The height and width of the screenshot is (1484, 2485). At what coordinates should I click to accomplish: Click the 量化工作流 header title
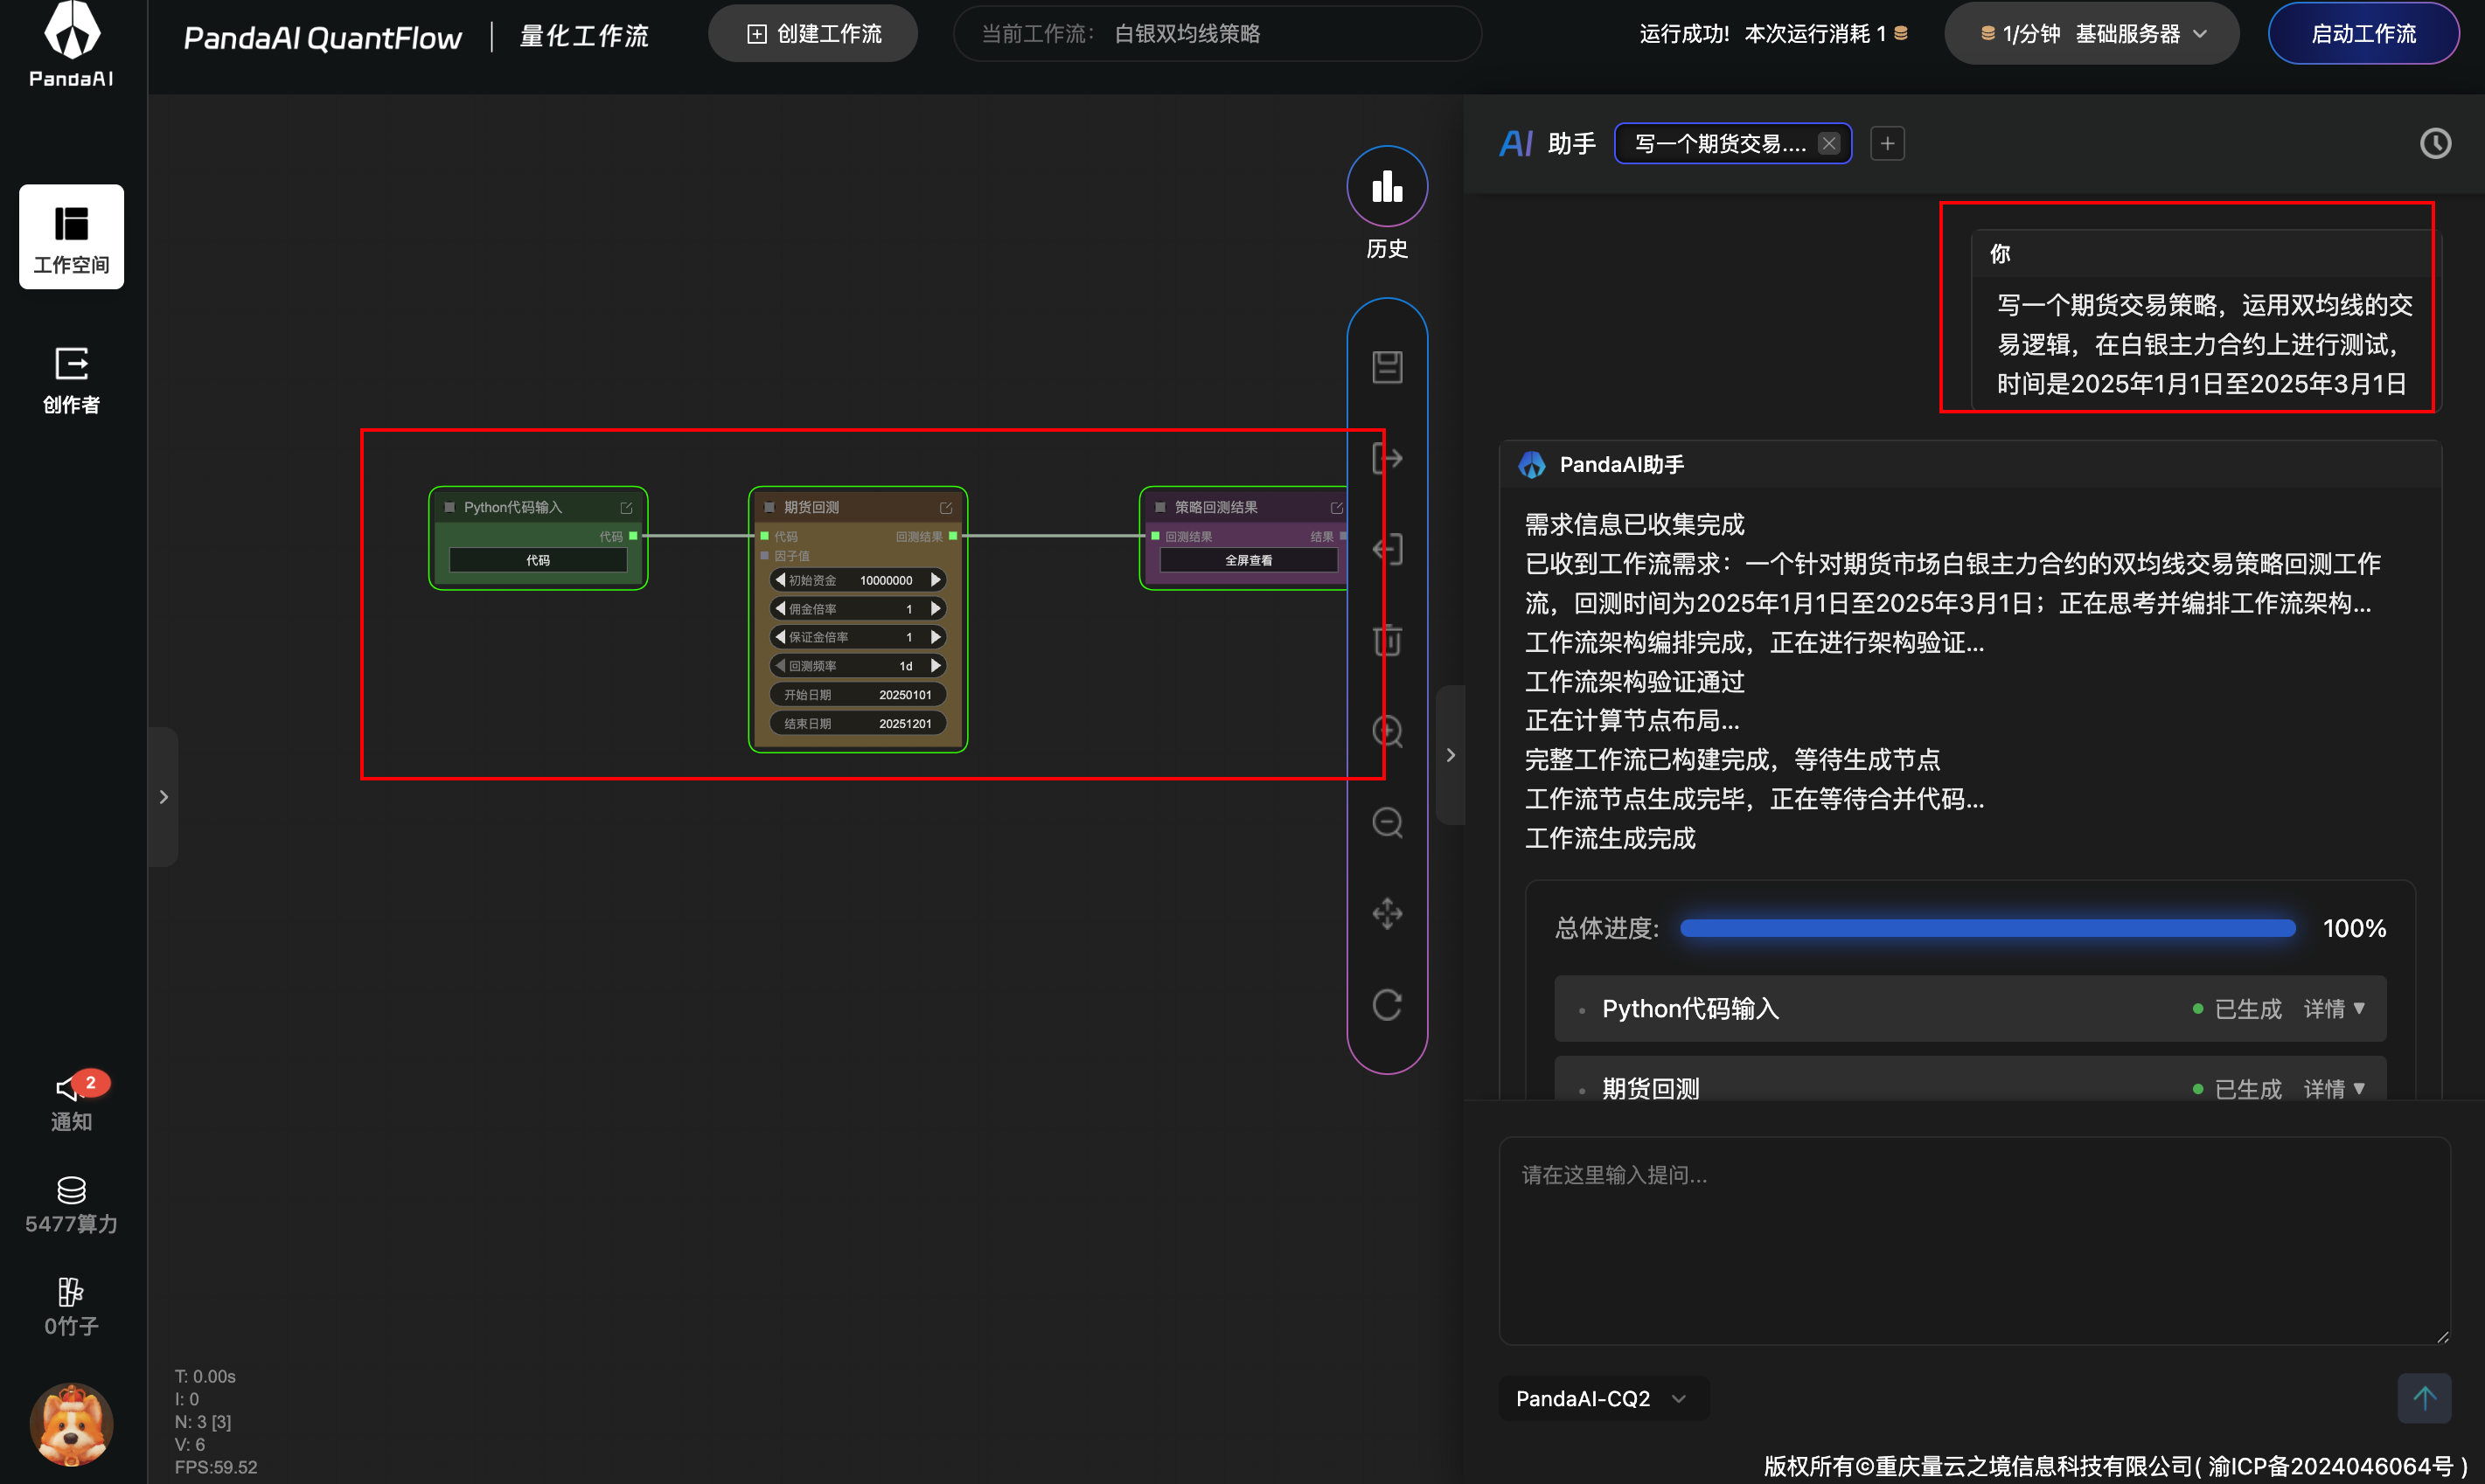pos(584,36)
